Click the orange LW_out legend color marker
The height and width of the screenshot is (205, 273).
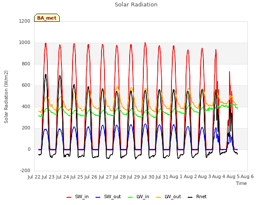159,197
